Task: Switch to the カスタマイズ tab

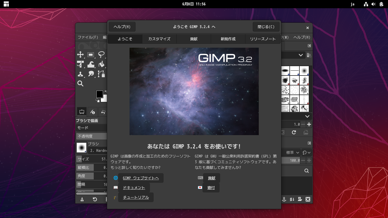Action: pos(159,39)
